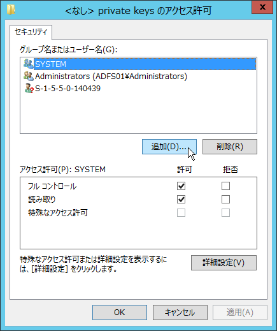The width and height of the screenshot is (277, 331).
Task: Click the disabled Allow box for 特殊なアクセス許可
Action: click(x=181, y=212)
